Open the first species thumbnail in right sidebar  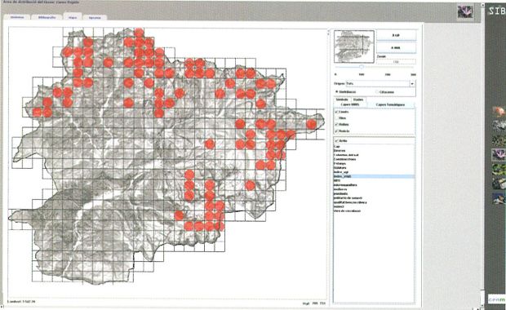[499, 112]
